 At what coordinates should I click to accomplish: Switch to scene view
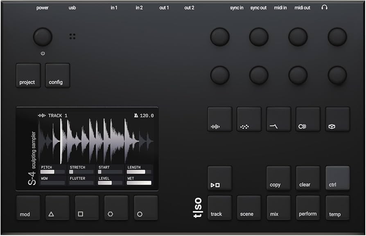click(249, 208)
